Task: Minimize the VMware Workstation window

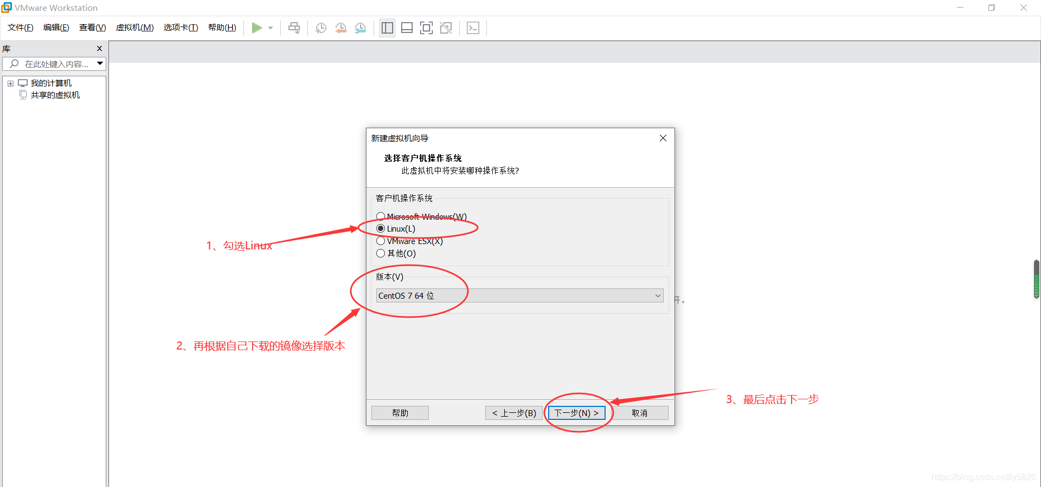Action: [x=960, y=8]
